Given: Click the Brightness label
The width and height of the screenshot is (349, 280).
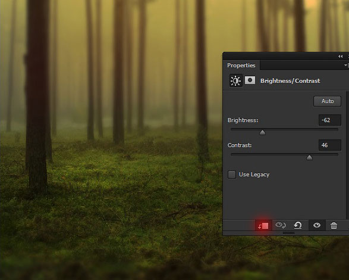Looking at the screenshot, I should coord(243,120).
